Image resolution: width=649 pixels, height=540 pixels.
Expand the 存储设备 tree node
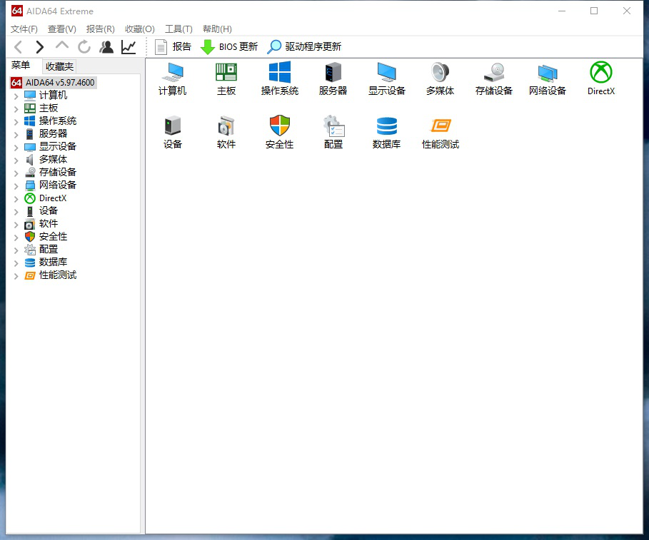[x=16, y=173]
